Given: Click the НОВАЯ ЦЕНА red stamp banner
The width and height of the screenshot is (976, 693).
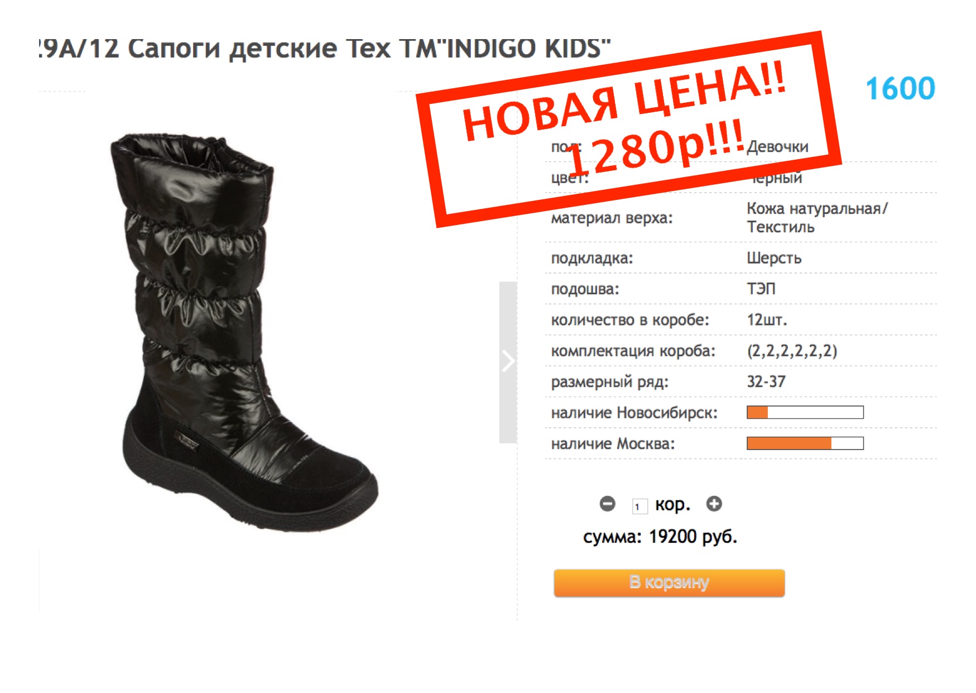Looking at the screenshot, I should [x=629, y=129].
